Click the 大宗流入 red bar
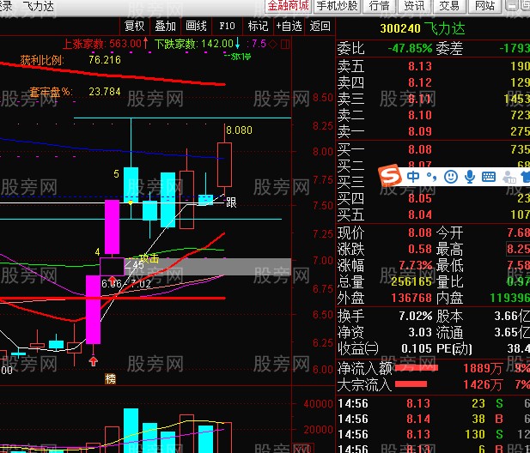Image resolution: width=530 pixels, height=453 pixels. (x=411, y=384)
